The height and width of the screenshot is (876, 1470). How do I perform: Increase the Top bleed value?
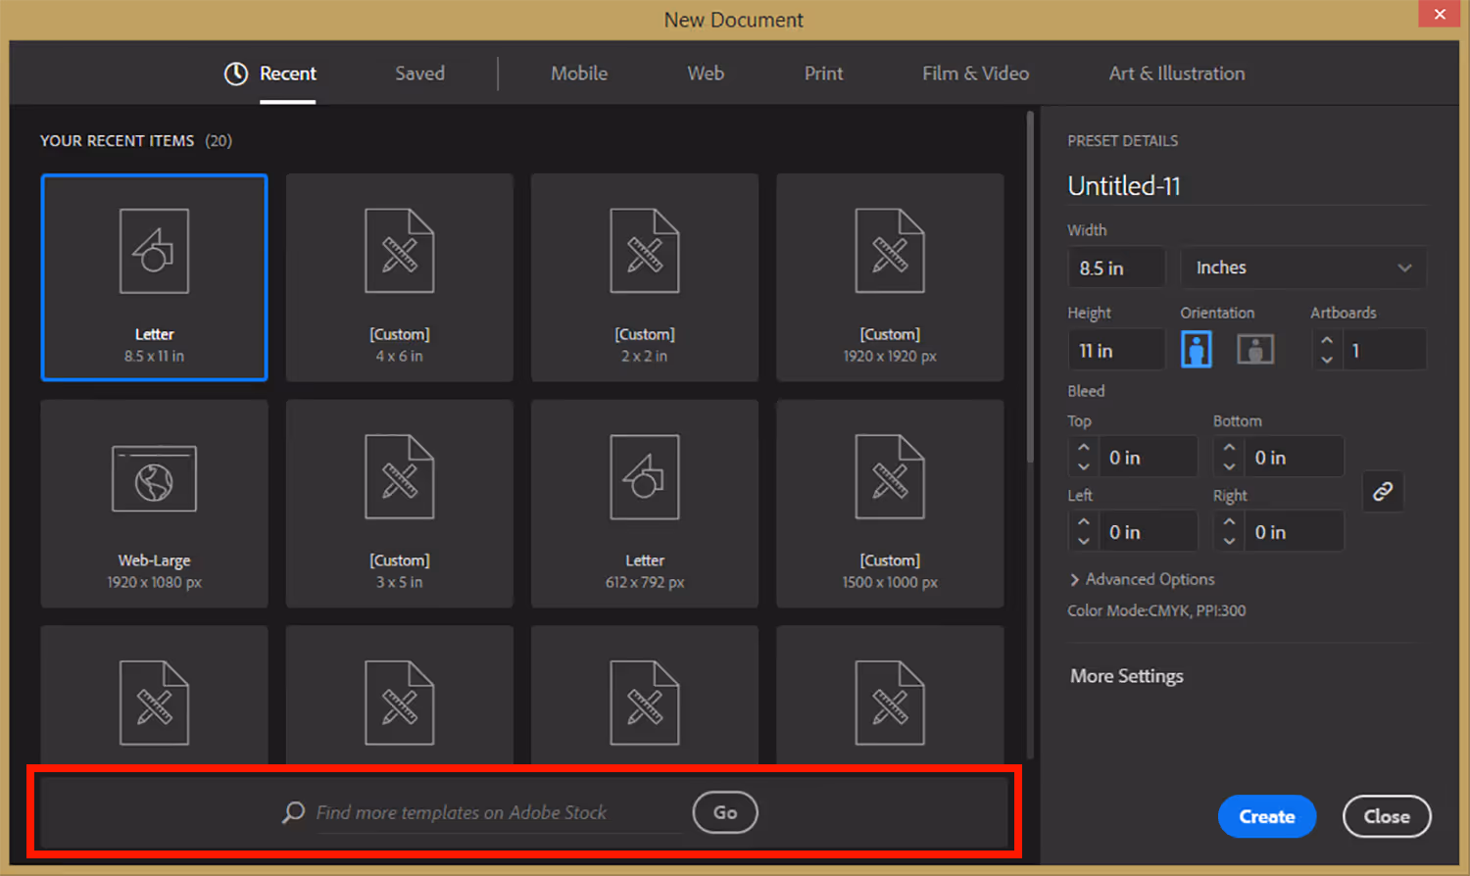pos(1083,447)
